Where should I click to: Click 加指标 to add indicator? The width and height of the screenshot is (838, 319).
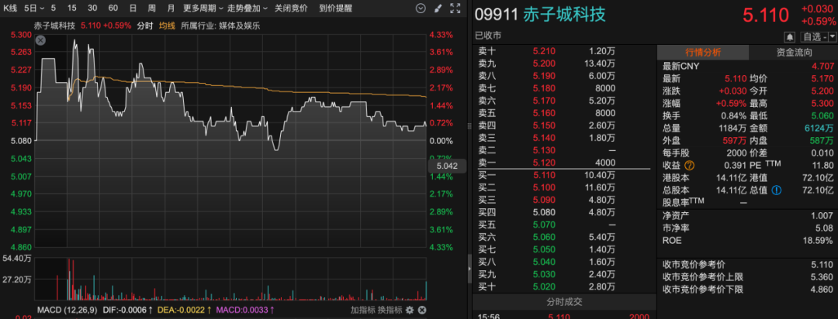click(x=362, y=310)
